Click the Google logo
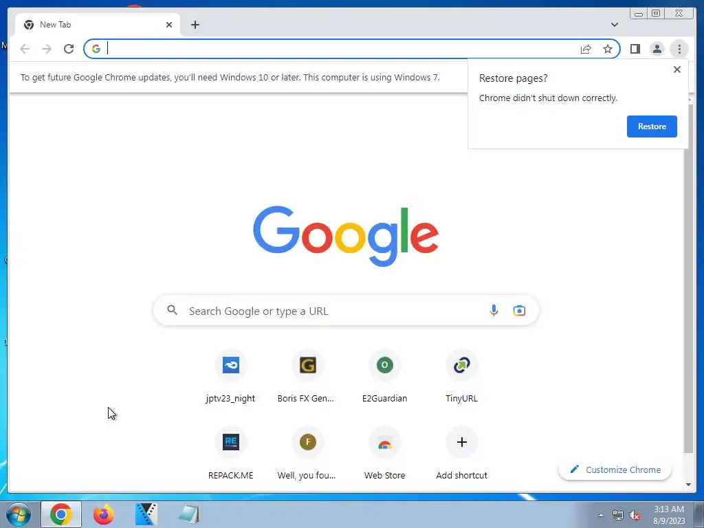The height and width of the screenshot is (528, 704). tap(346, 236)
